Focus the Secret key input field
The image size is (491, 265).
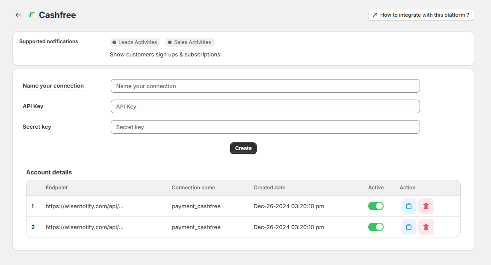[x=265, y=127]
